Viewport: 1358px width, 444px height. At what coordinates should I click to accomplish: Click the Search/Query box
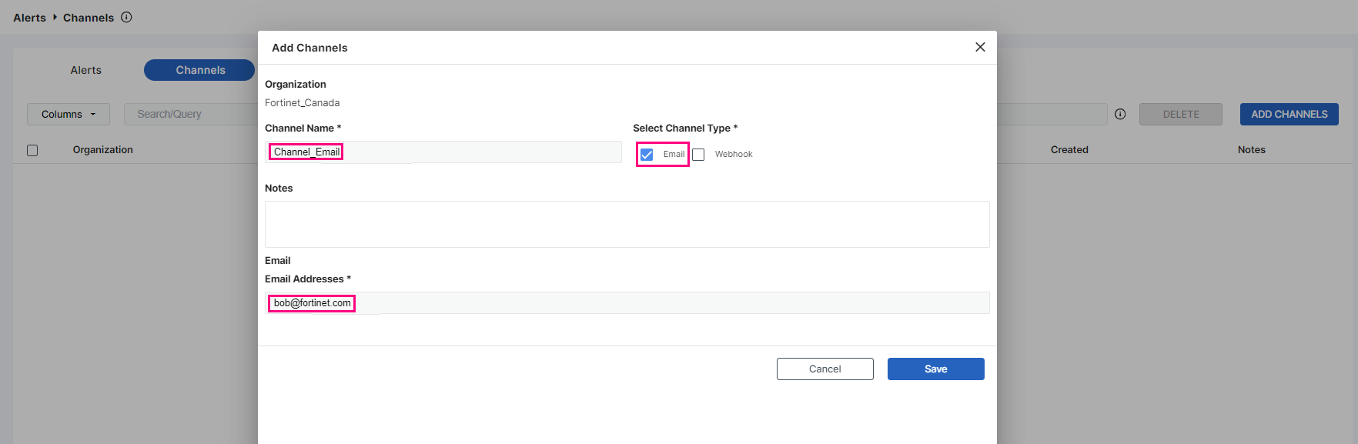(192, 114)
